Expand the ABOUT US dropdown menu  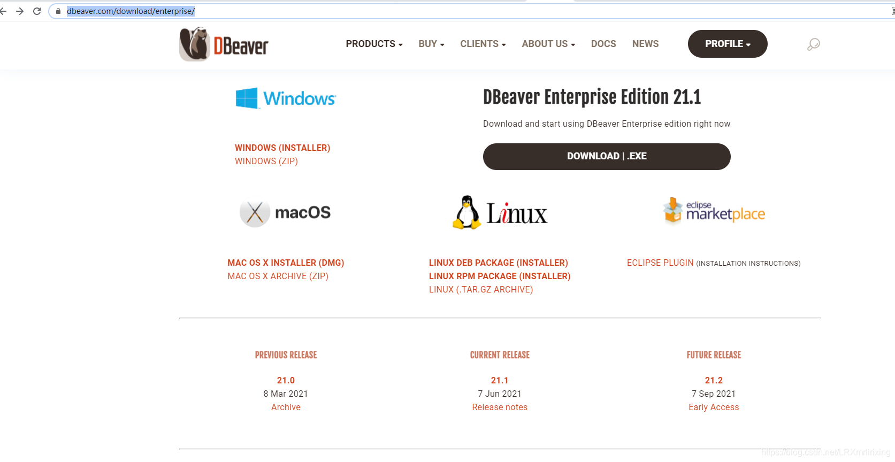tap(548, 44)
